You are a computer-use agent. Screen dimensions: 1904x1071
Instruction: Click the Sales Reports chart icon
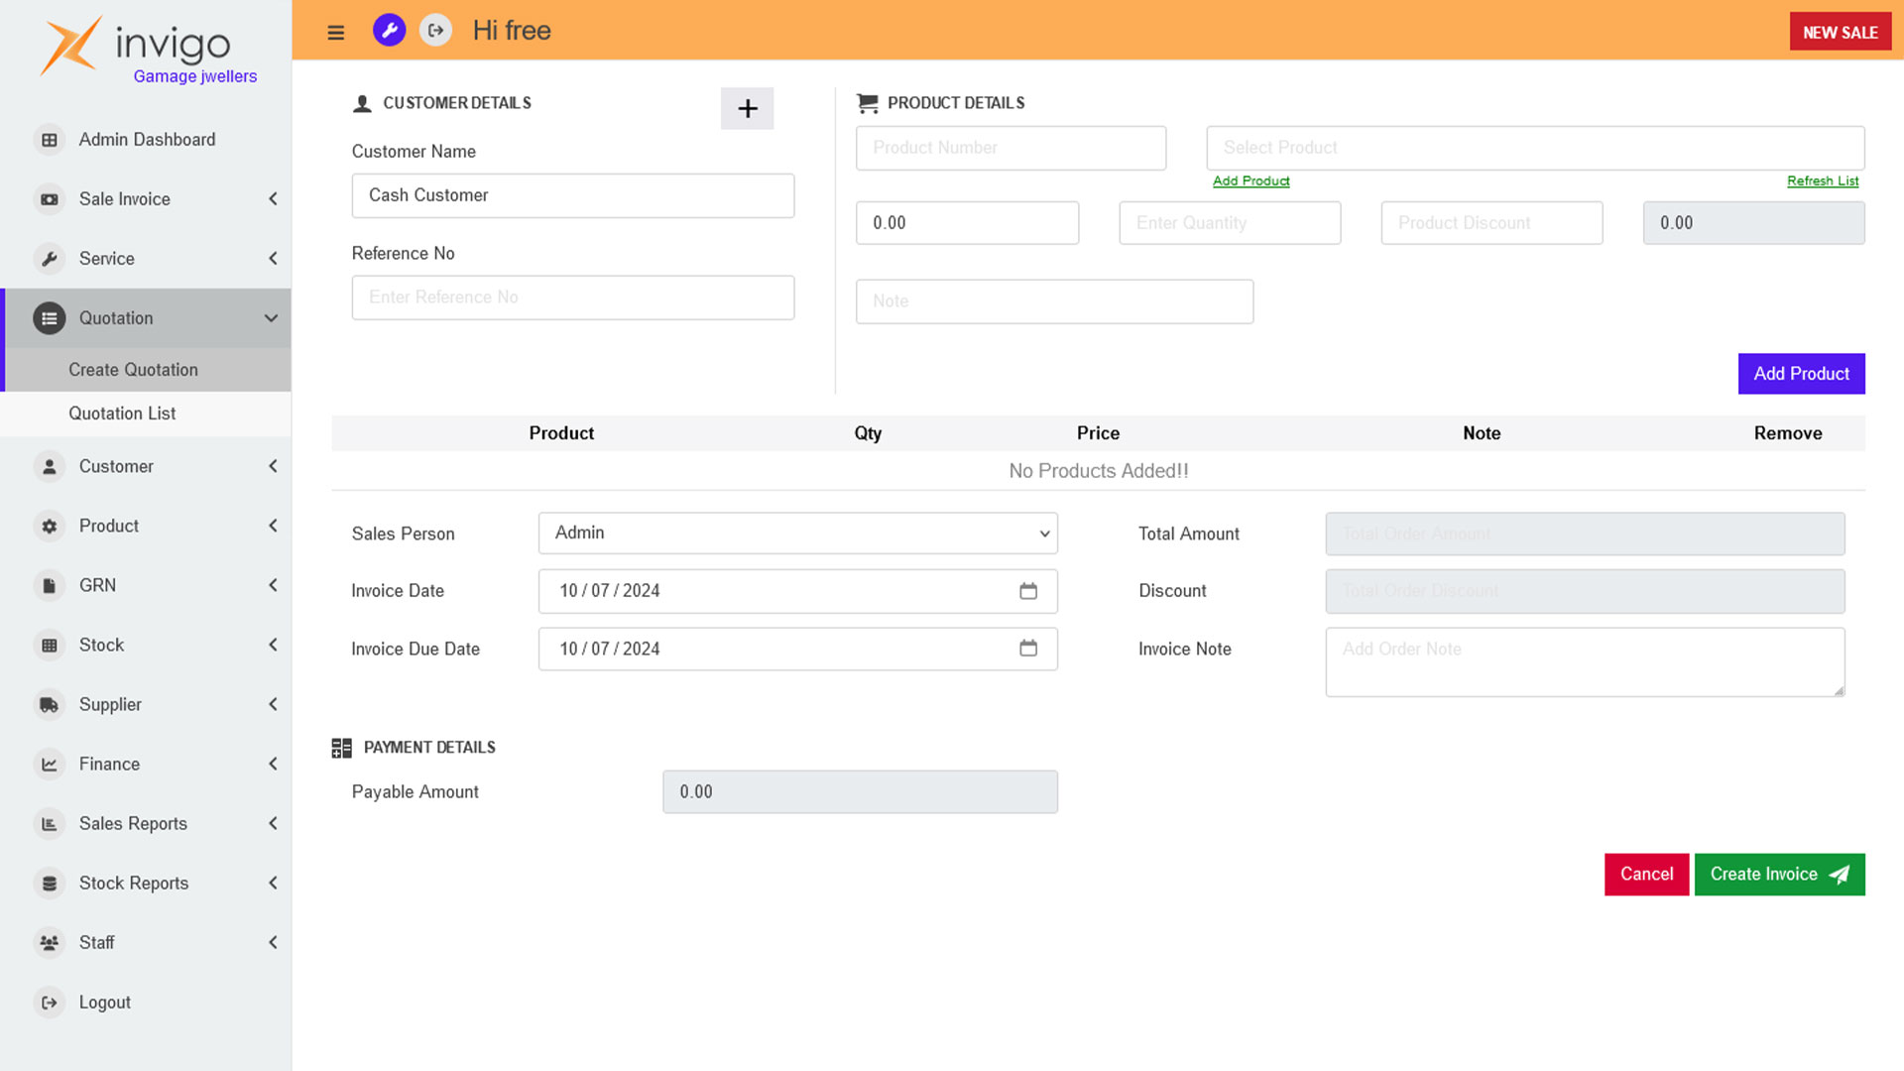[50, 824]
